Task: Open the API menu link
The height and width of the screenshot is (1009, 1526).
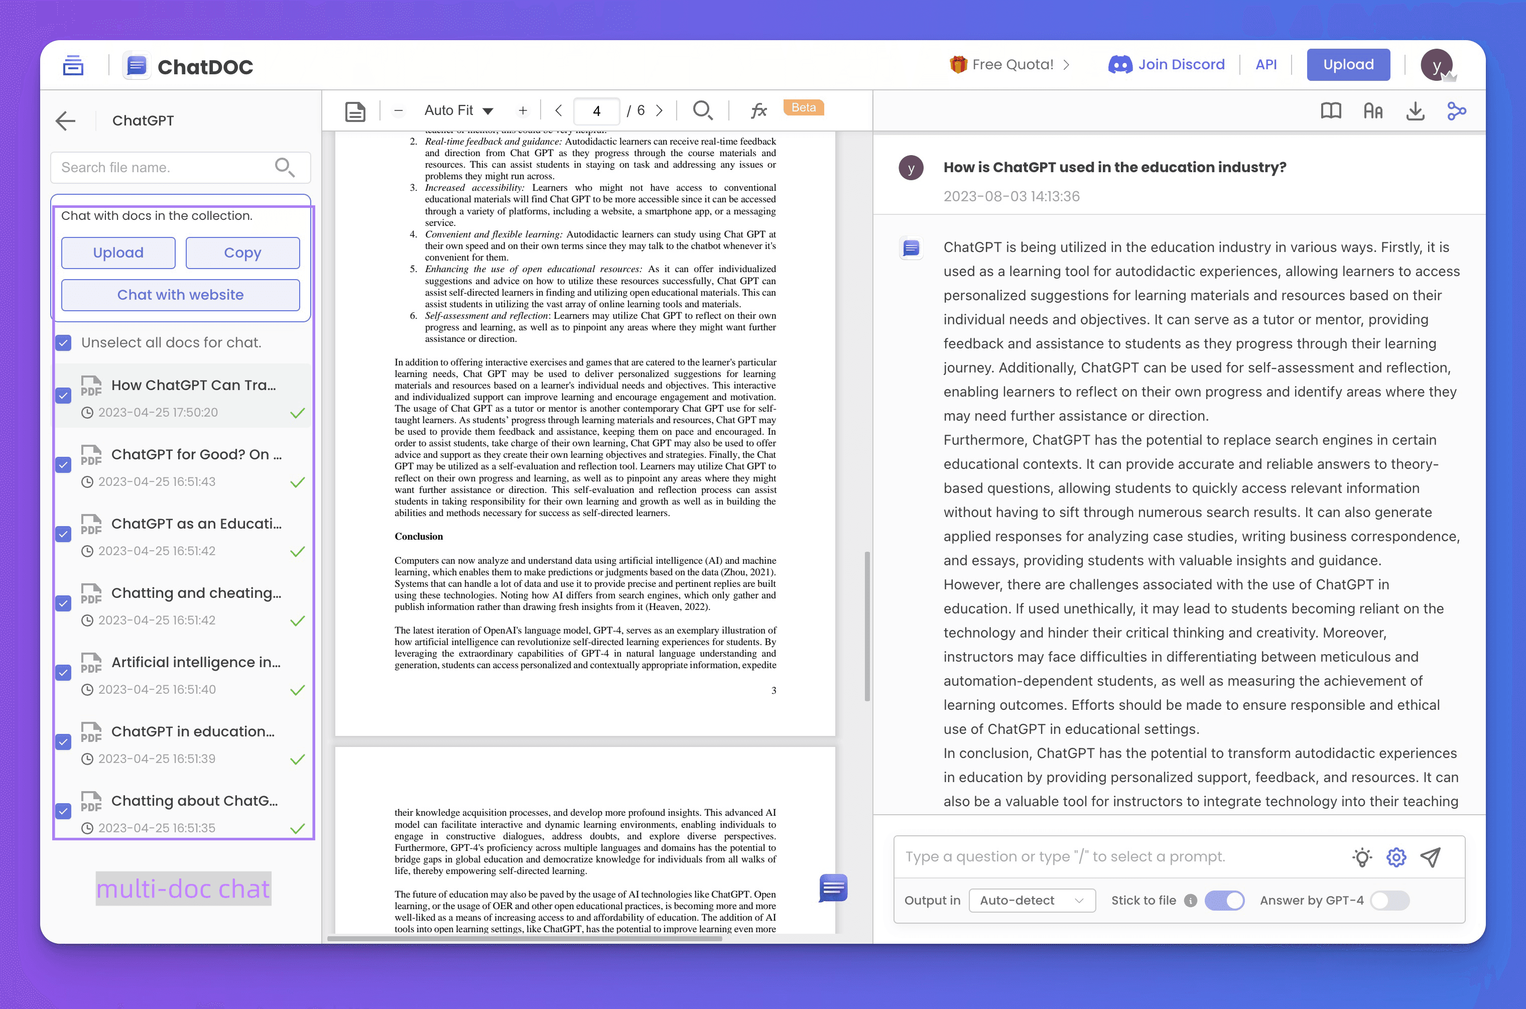Action: click(x=1265, y=64)
